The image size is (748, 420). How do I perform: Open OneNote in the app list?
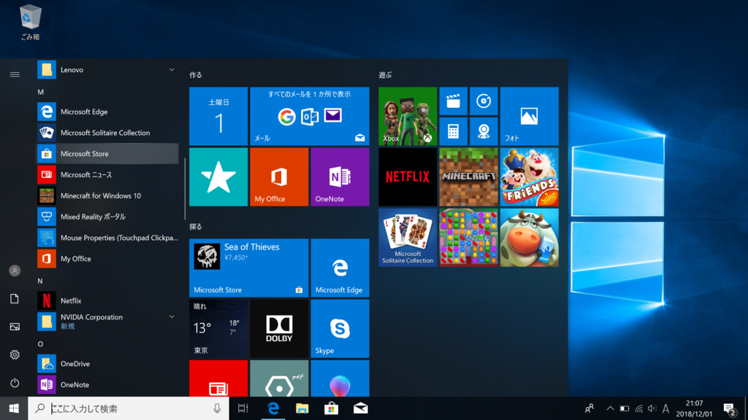(108, 385)
